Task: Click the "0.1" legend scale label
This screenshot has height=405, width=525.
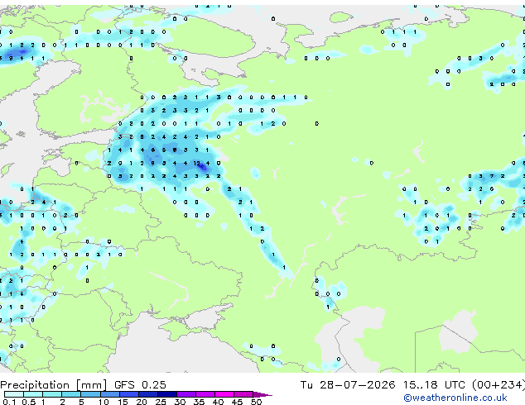Action: (9, 402)
